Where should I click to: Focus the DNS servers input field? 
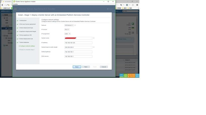click(x=78, y=56)
